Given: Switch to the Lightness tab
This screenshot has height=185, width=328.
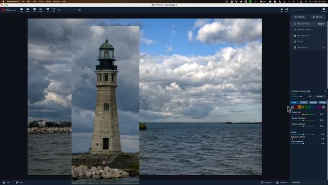Looking at the screenshot, I should [x=322, y=102].
